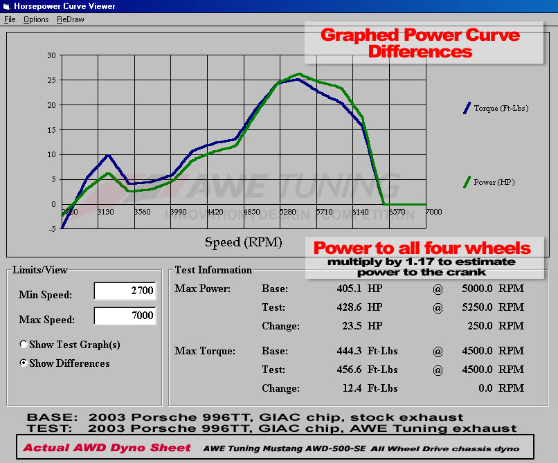Open the Options menu
This screenshot has height=463, width=558.
click(36, 19)
